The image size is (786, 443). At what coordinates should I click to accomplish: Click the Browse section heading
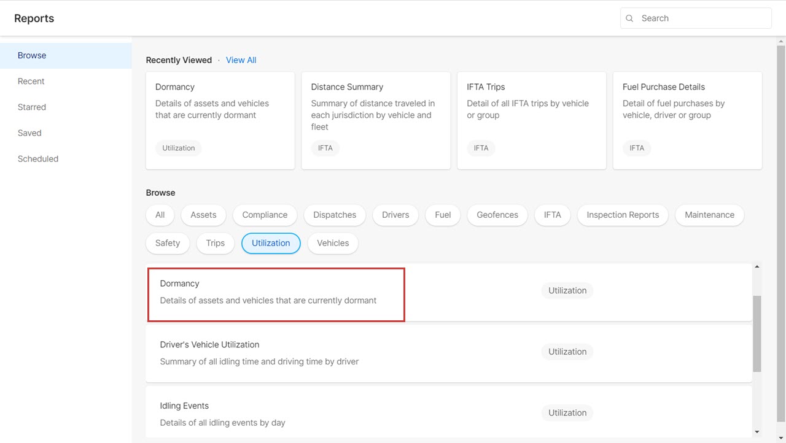pos(160,193)
